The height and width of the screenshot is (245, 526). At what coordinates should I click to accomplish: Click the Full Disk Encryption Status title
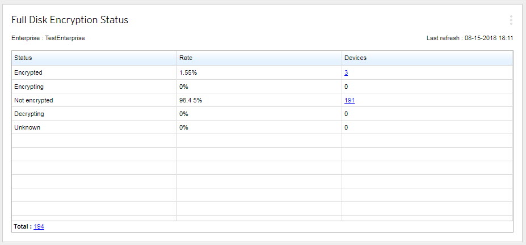coord(70,20)
